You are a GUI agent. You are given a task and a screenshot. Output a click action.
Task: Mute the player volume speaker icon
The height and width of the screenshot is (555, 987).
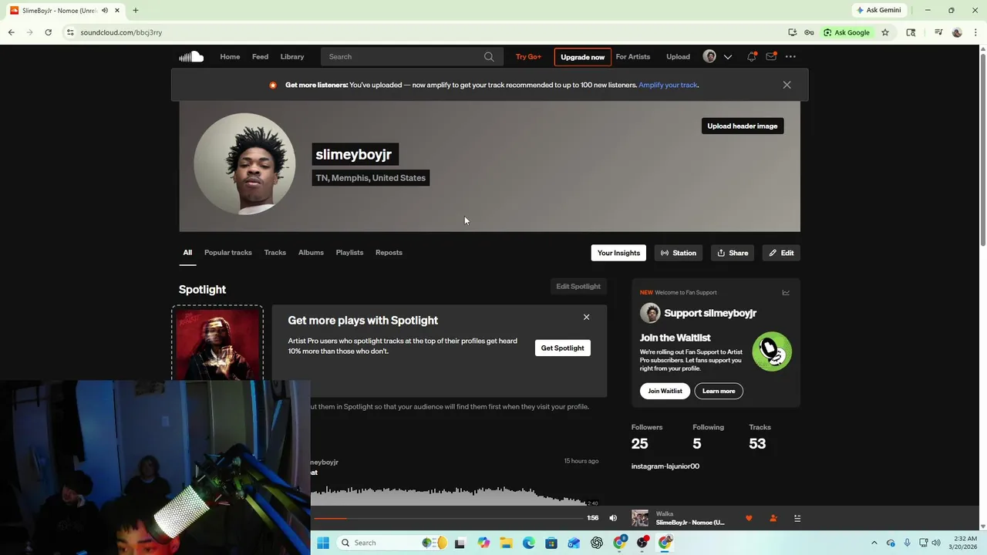(613, 518)
